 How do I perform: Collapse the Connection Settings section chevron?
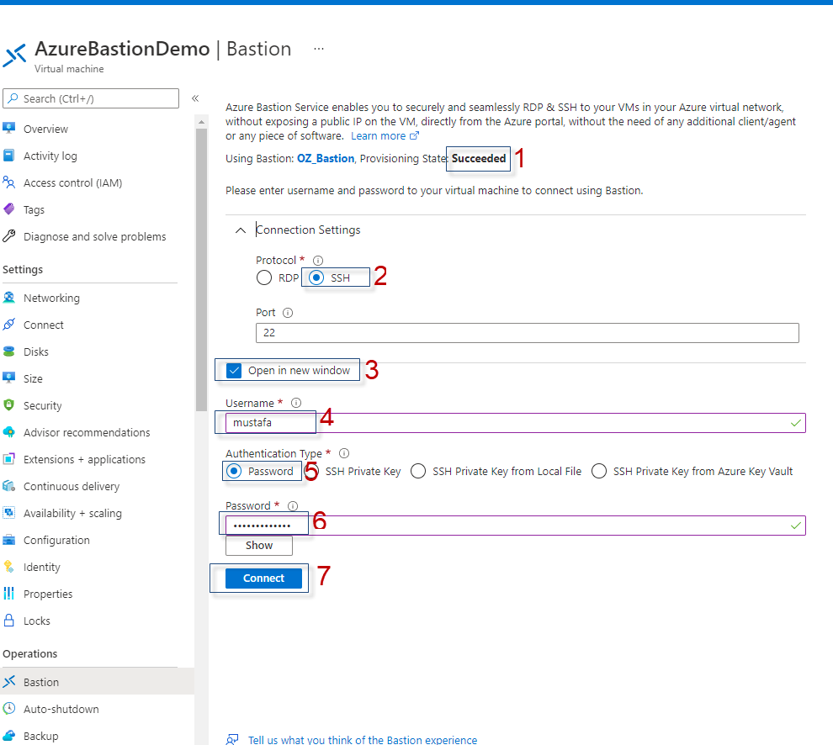coord(241,230)
